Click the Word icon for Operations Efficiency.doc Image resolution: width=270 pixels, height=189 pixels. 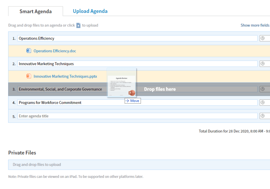click(29, 51)
